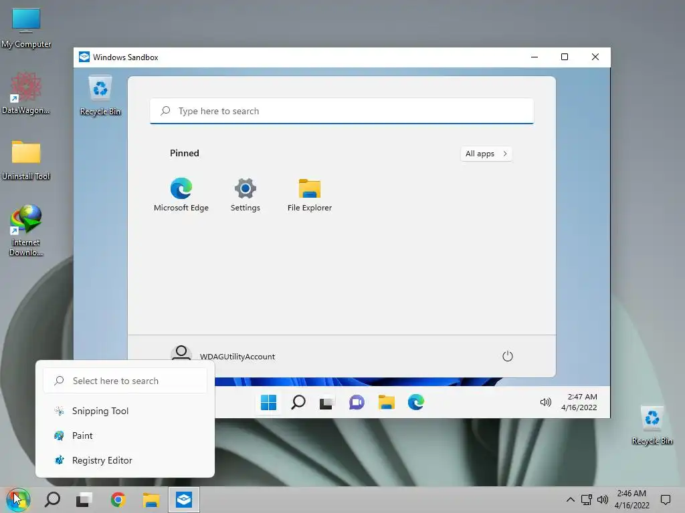Click the sandbox clock showing 2:47 AM
Viewport: 685px width, 513px height.
[x=579, y=401]
